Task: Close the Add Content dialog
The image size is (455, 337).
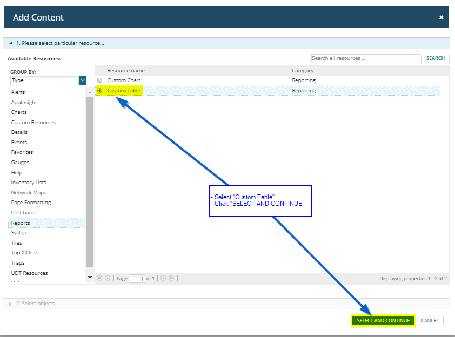Action: [441, 17]
